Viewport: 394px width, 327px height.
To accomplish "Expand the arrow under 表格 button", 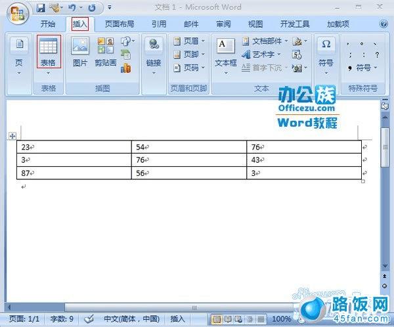I will pyautogui.click(x=48, y=73).
